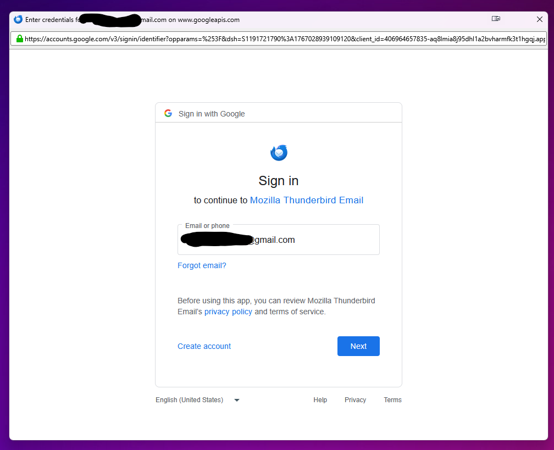Screen dimensions: 554x450
Task: Click the small window-layout icon near the close button
Action: coord(496,18)
